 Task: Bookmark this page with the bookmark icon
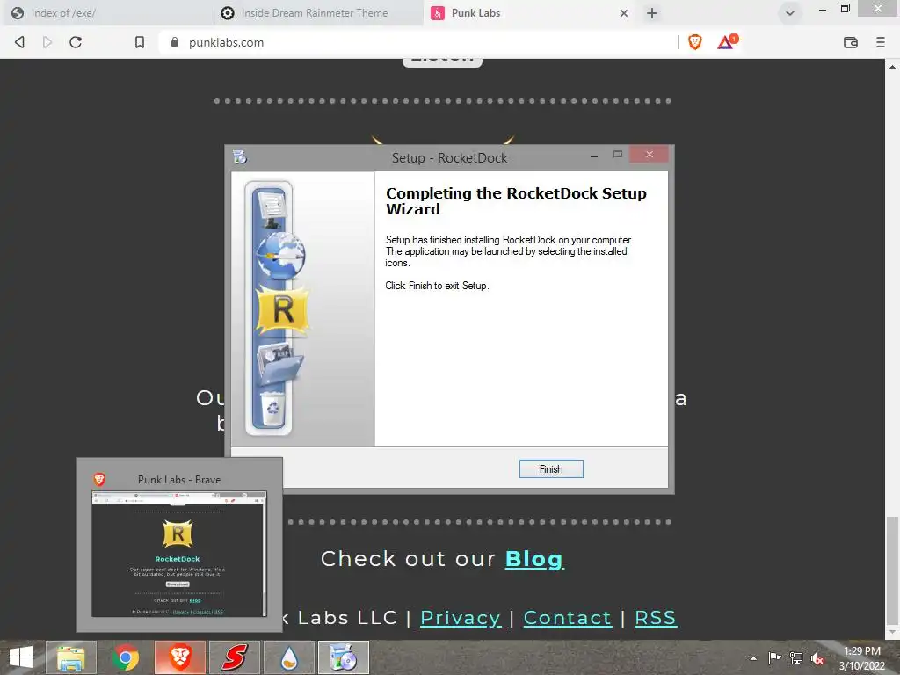(x=140, y=42)
